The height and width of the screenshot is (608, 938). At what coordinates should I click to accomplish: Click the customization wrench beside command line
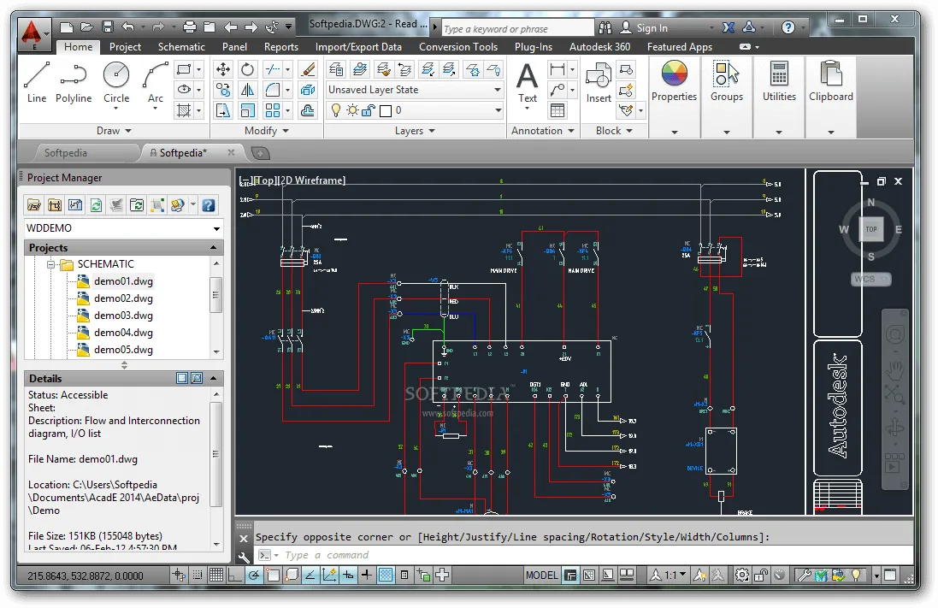click(244, 558)
